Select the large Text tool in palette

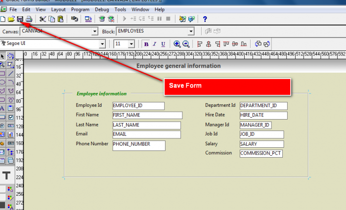coord(6,175)
